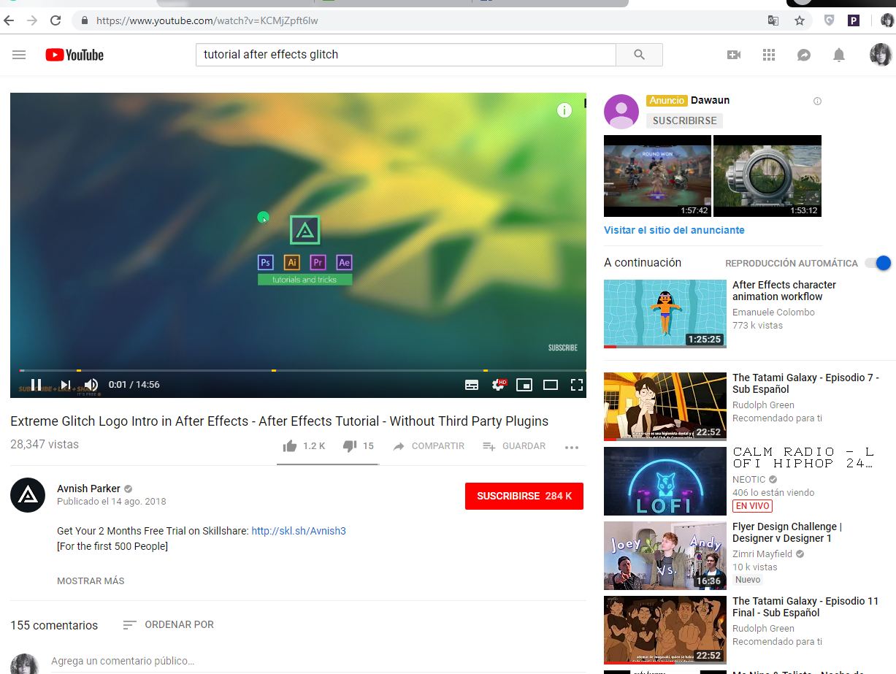The height and width of the screenshot is (674, 896).
Task: Open the YouTube apps grid icon
Action: [x=768, y=55]
